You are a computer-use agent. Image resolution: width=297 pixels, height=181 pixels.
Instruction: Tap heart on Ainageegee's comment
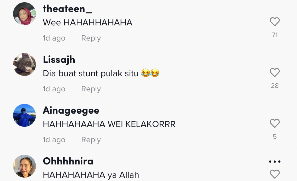275,123
